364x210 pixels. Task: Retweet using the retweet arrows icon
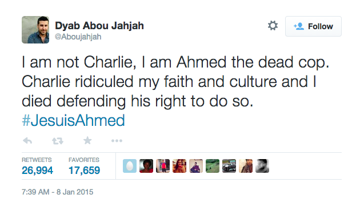coord(58,141)
